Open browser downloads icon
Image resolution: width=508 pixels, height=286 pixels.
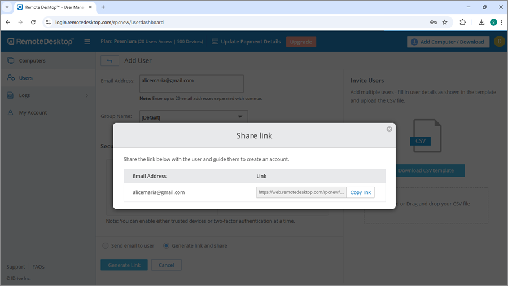481,23
